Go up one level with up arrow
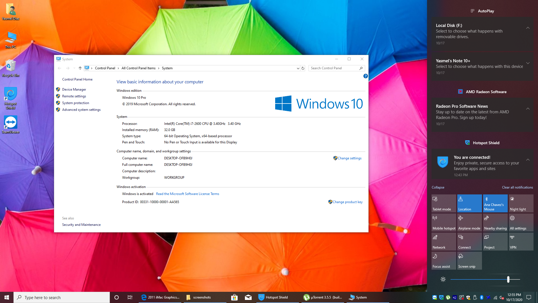This screenshot has width=538, height=303. pos(80,68)
